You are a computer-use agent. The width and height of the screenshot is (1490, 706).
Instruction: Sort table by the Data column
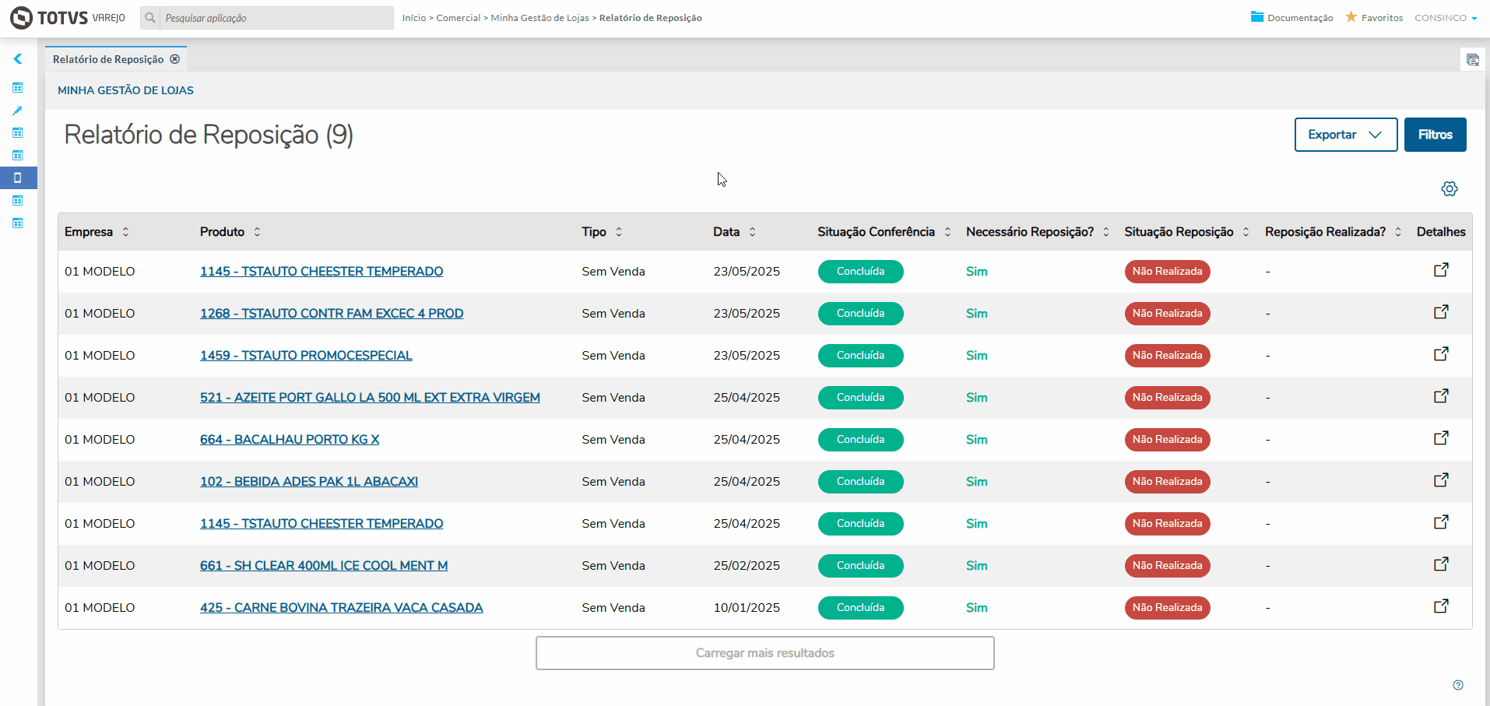tap(752, 232)
